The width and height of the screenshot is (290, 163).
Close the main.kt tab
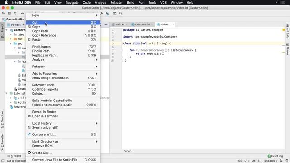click(x=126, y=24)
